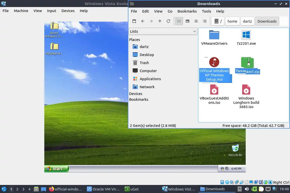Switch to icon grid view
The height and width of the screenshot is (193, 290).
179,21
